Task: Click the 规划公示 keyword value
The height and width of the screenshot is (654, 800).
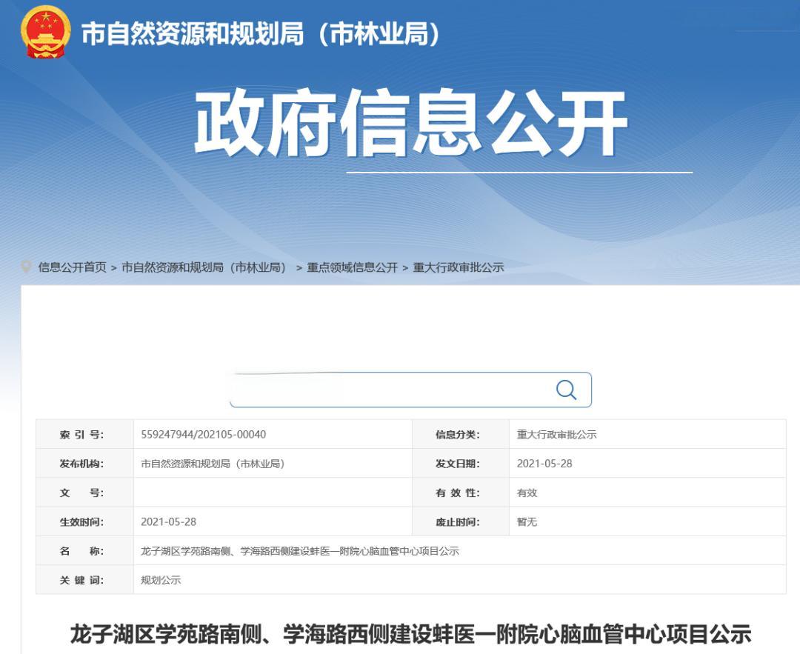Action: tap(161, 580)
